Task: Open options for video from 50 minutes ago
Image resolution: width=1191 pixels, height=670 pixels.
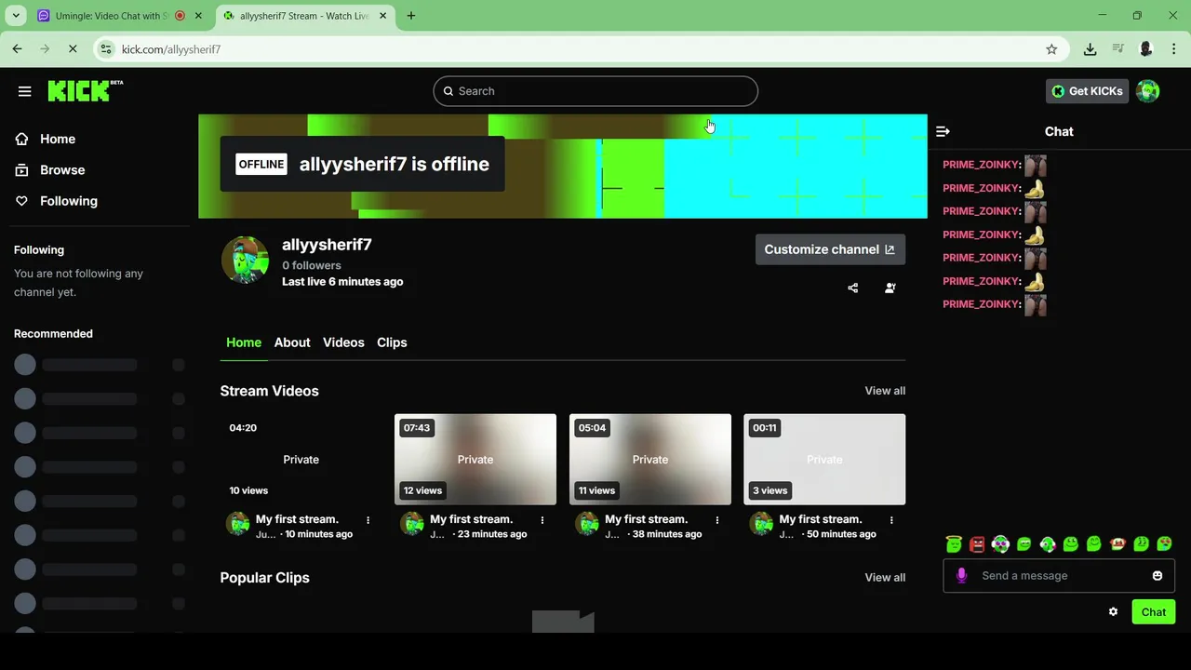Action: [891, 520]
